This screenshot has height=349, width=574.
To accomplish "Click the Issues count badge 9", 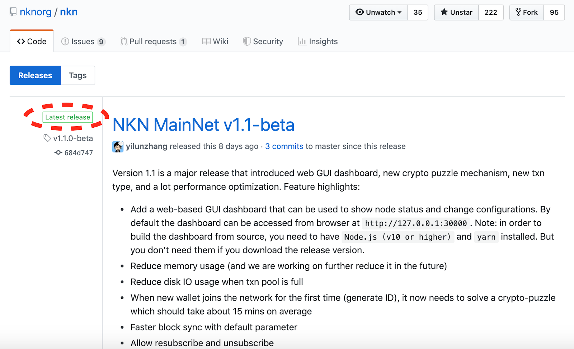I will click(x=101, y=42).
